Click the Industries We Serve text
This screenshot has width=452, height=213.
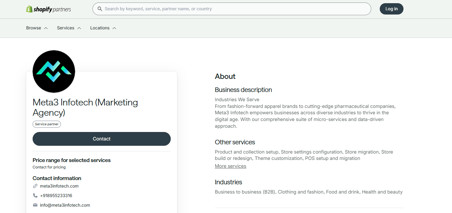pos(237,99)
